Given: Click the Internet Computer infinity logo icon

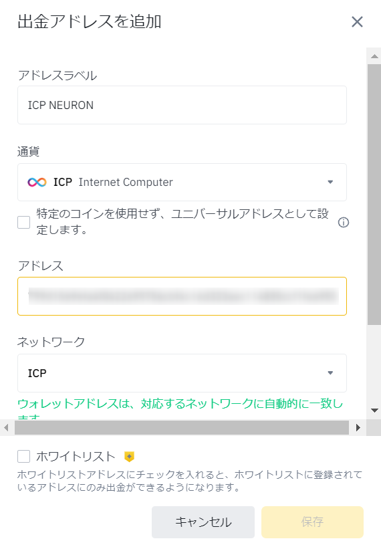Looking at the screenshot, I should pyautogui.click(x=37, y=183).
